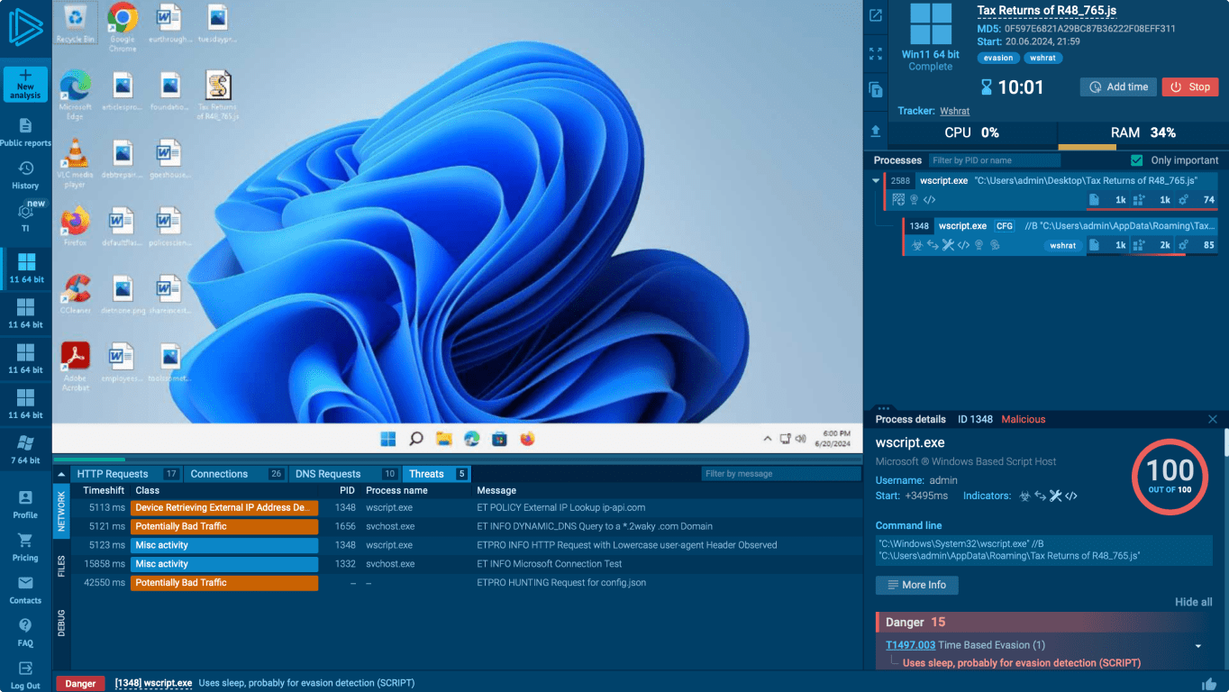
Task: Toggle the Only important checkbox
Action: coord(1137,160)
